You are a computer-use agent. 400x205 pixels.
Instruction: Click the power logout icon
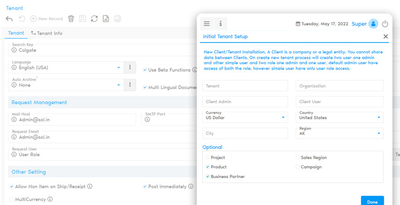coord(385,24)
